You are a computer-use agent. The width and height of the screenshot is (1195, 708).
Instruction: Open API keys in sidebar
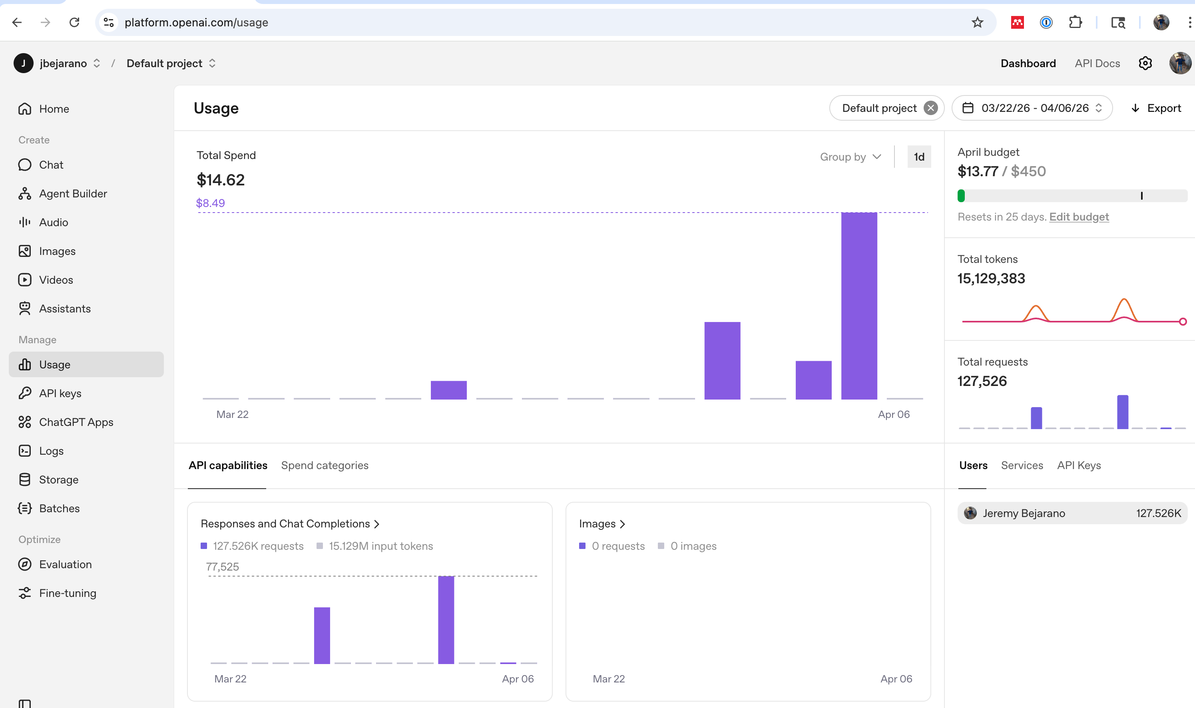coord(86,393)
